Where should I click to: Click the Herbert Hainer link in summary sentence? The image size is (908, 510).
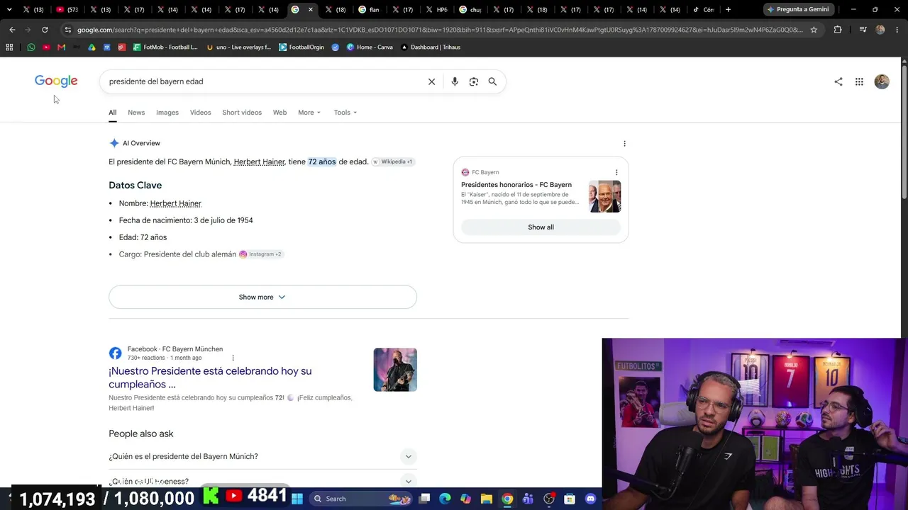260,162
